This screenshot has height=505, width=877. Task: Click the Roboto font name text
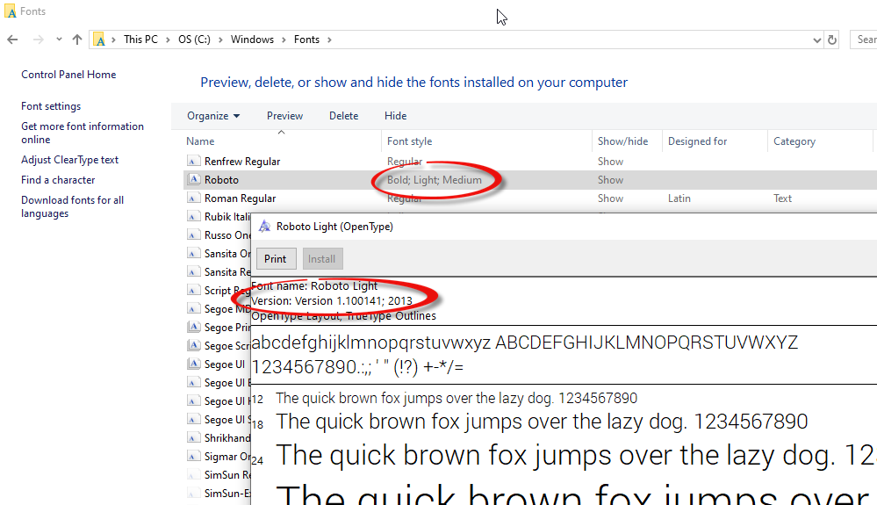tap(221, 179)
